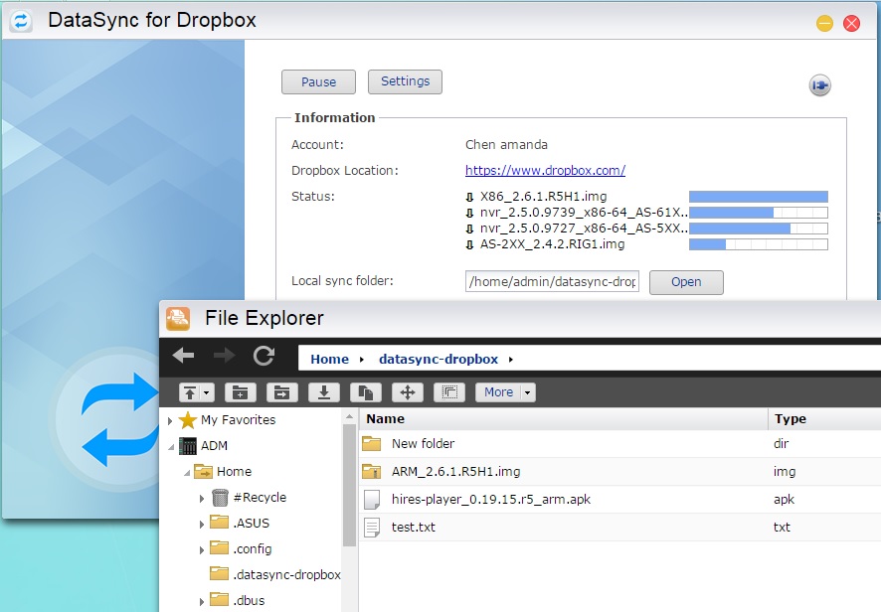
Task: Select the test.txt file name
Action: (x=414, y=528)
